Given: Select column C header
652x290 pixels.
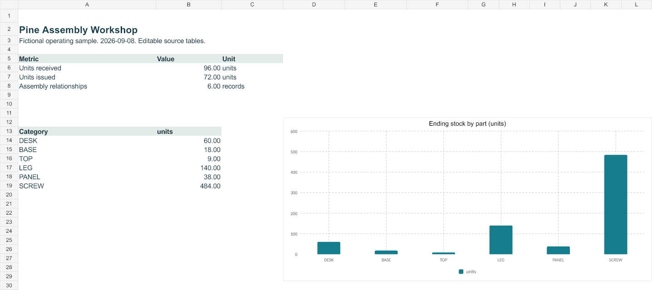Looking at the screenshot, I should [252, 5].
